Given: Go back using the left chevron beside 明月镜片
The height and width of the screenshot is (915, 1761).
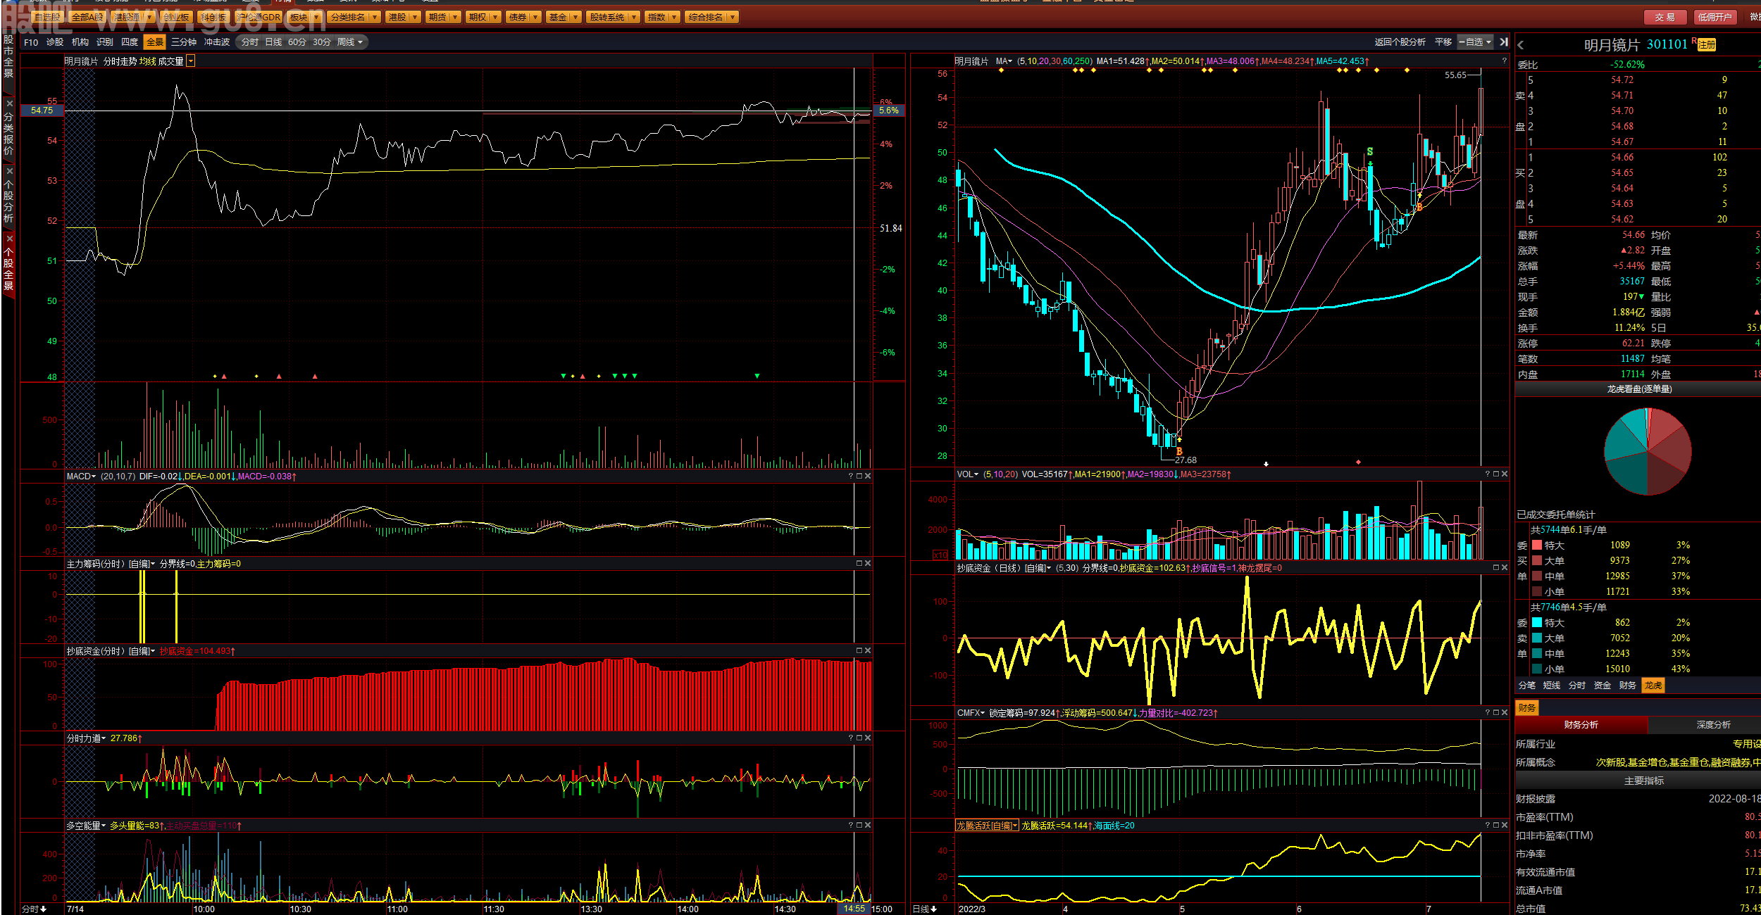Looking at the screenshot, I should click(1521, 45).
